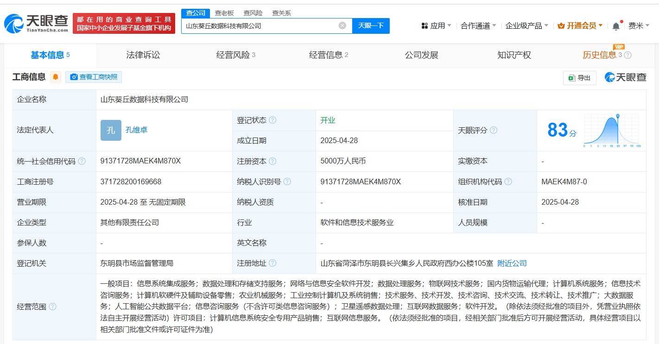Click the 成立日期 value 2025-04-28
Screen dimensions: 659x344
(339, 141)
